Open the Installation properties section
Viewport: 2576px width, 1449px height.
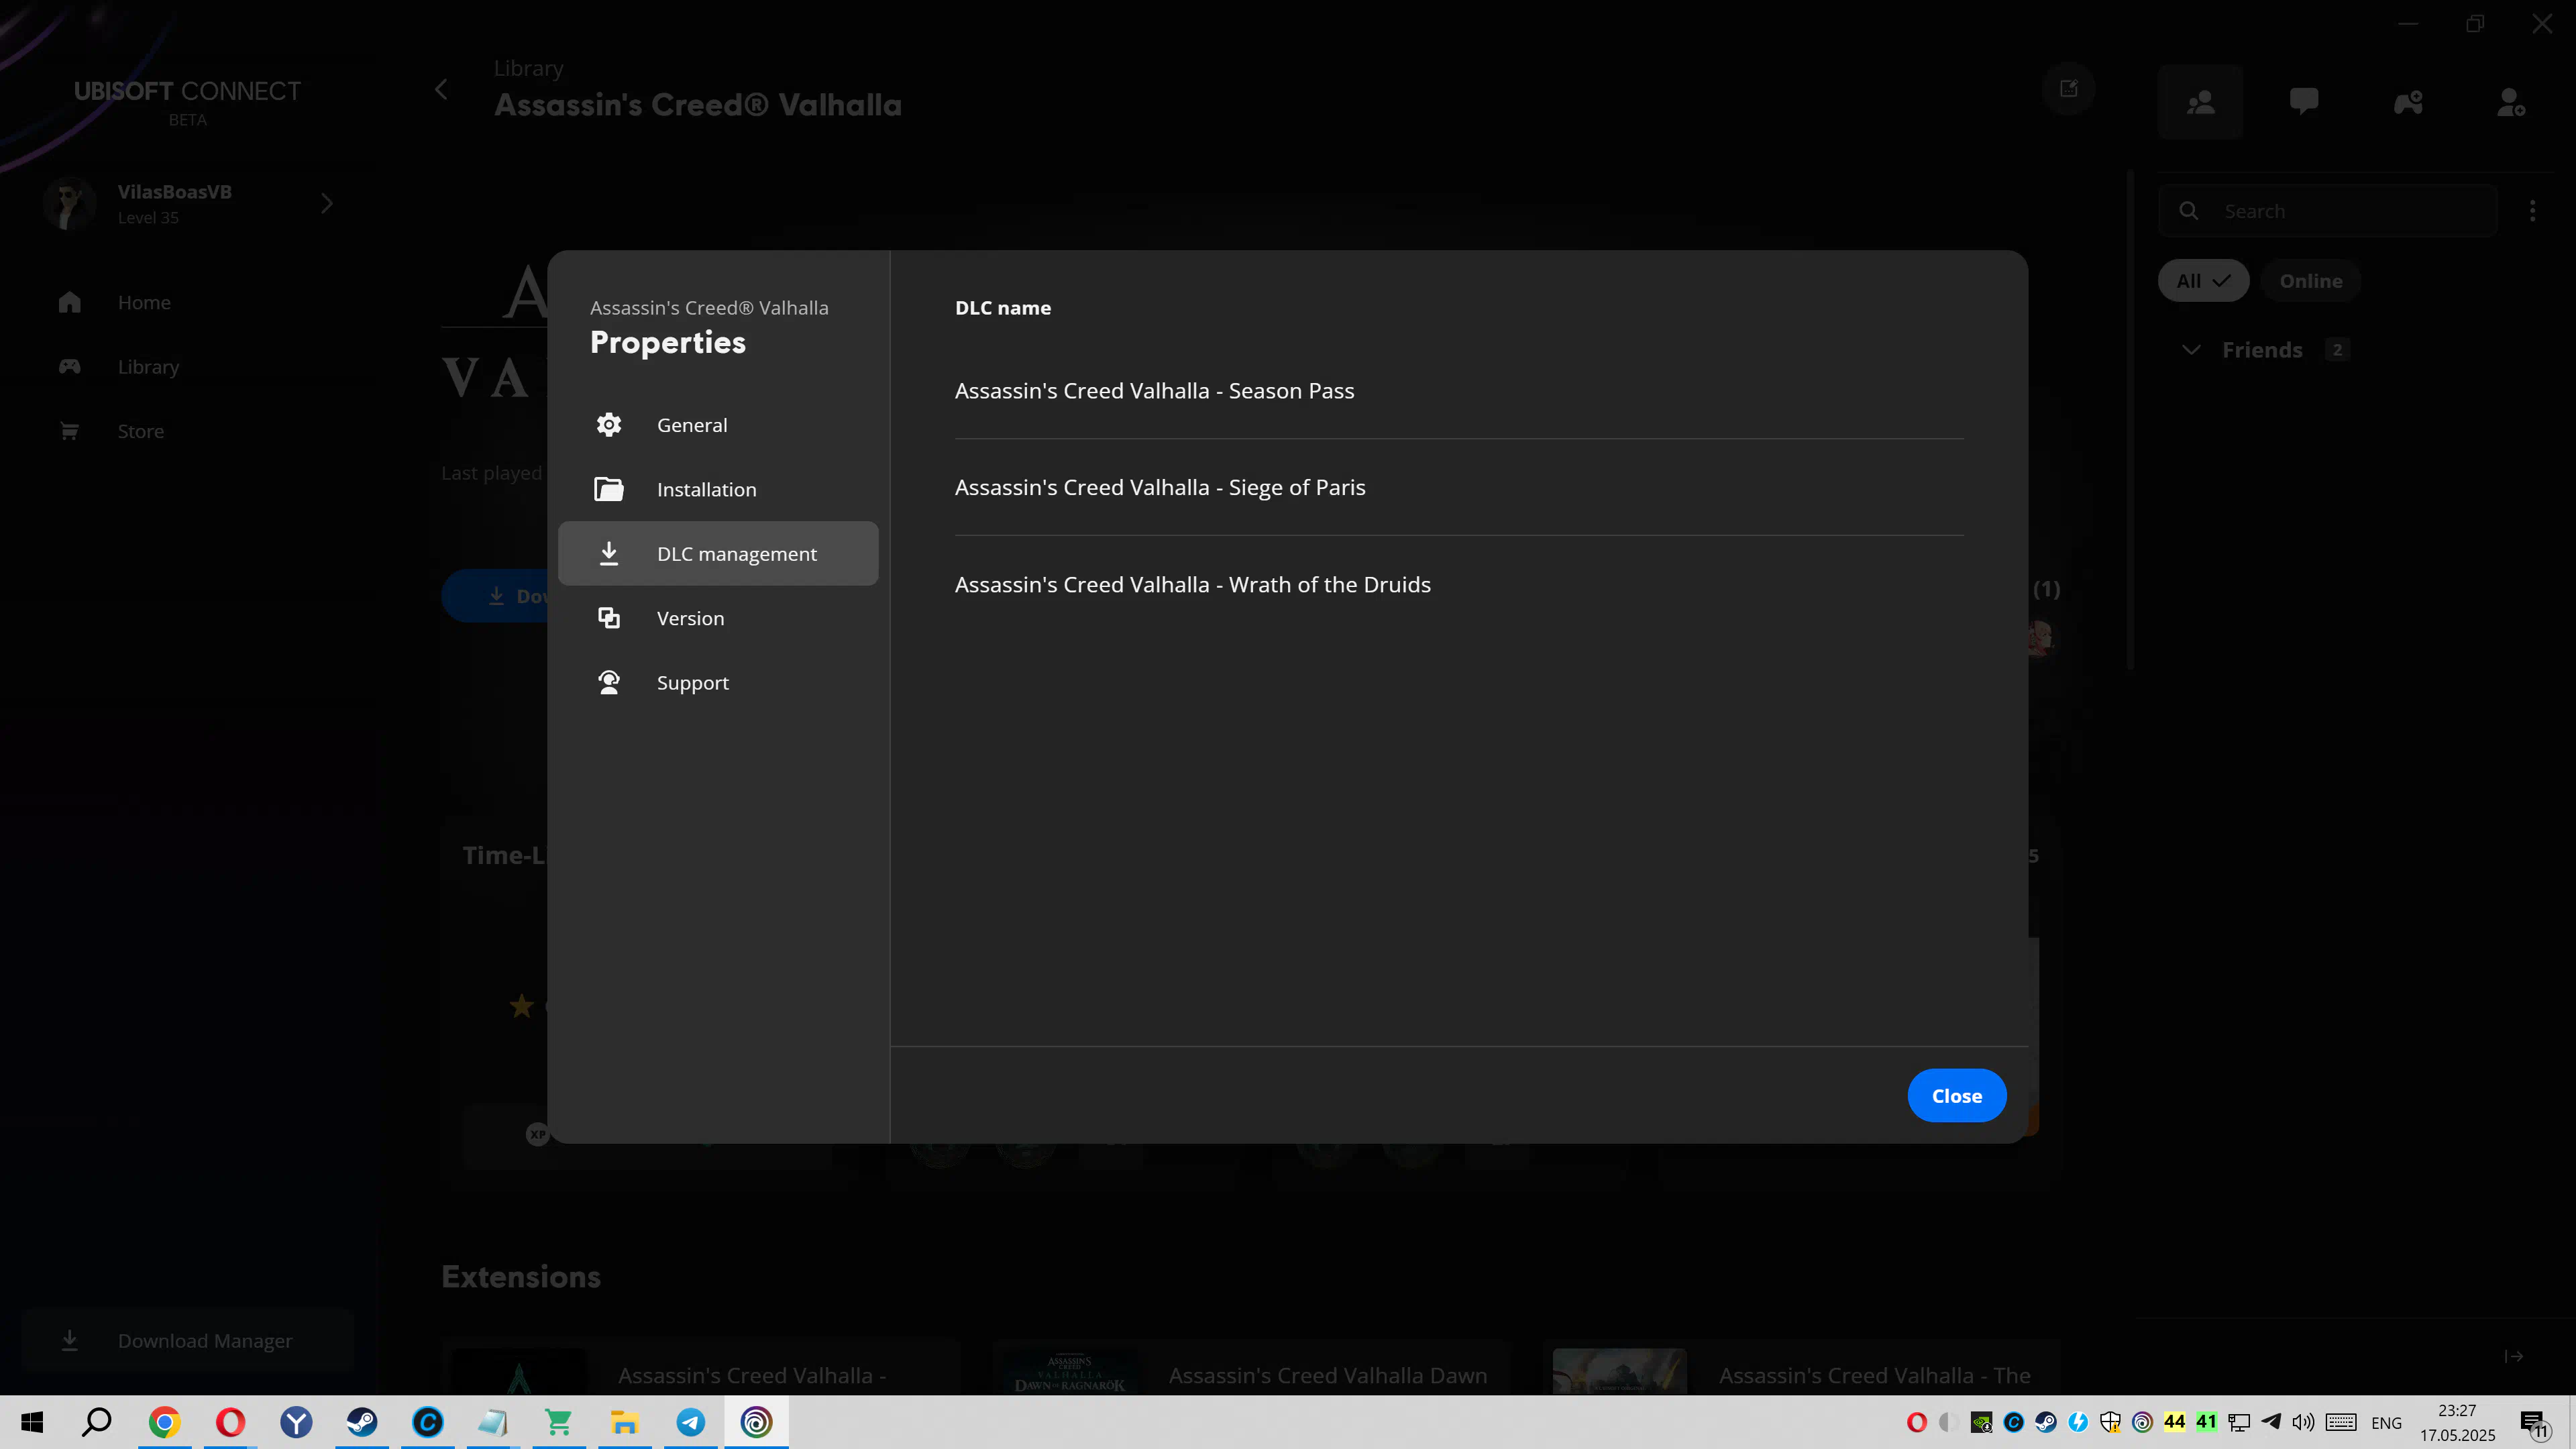pos(718,489)
